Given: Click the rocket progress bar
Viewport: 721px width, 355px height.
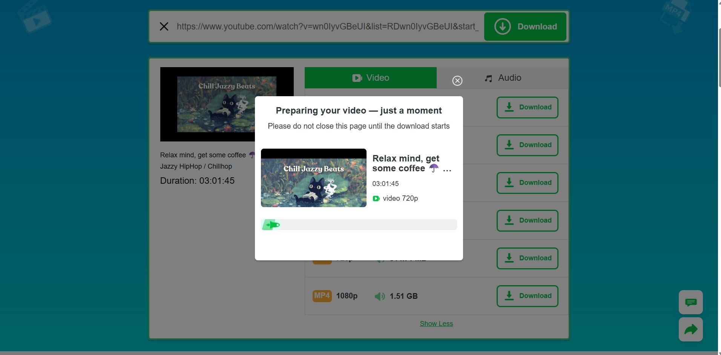Looking at the screenshot, I should (359, 225).
